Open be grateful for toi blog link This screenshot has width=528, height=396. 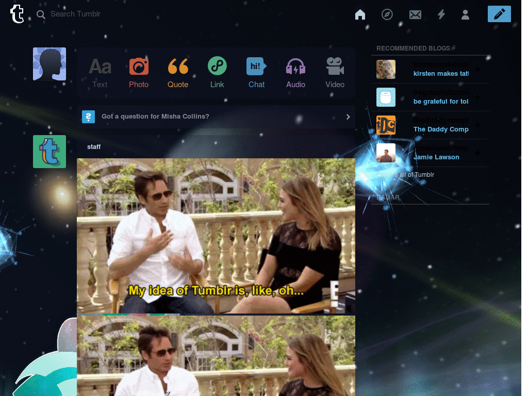click(441, 102)
